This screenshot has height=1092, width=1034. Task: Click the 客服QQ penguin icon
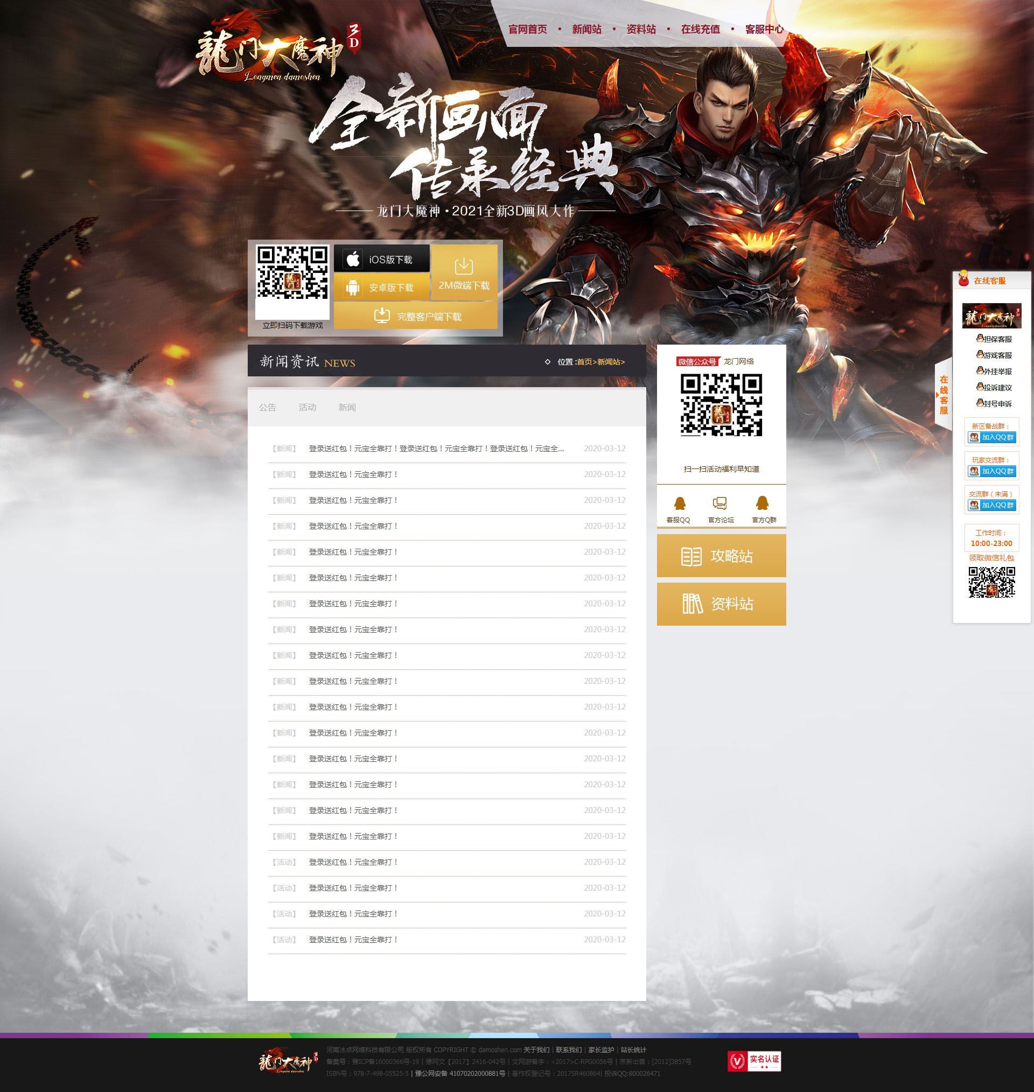click(x=679, y=503)
